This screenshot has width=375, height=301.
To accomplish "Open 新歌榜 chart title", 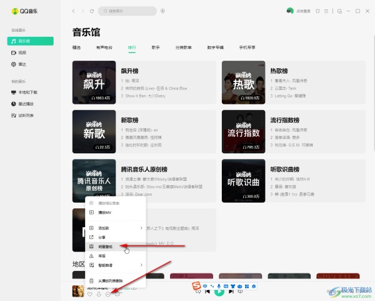I will 129,120.
